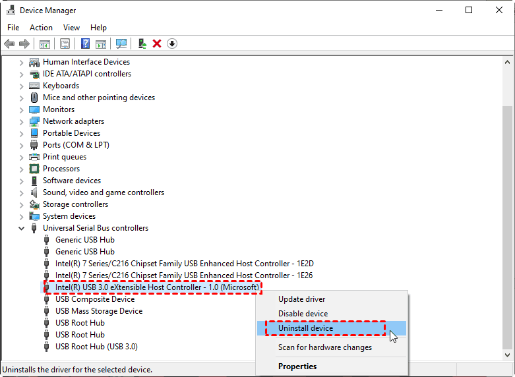Select the System devices category label
Screen dimensions: 515x377
click(69, 216)
